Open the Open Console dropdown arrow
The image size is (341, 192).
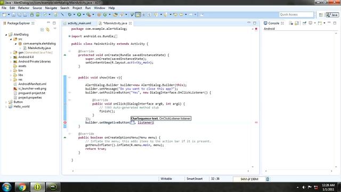pyautogui.click(x=324, y=23)
